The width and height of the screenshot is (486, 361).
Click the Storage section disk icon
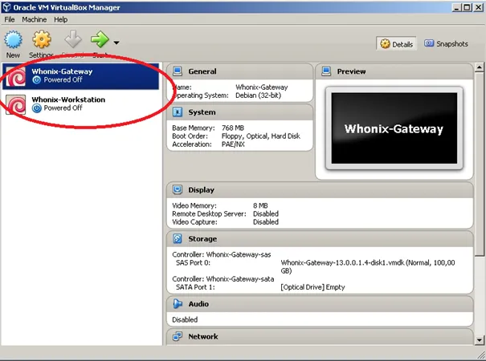tap(178, 238)
